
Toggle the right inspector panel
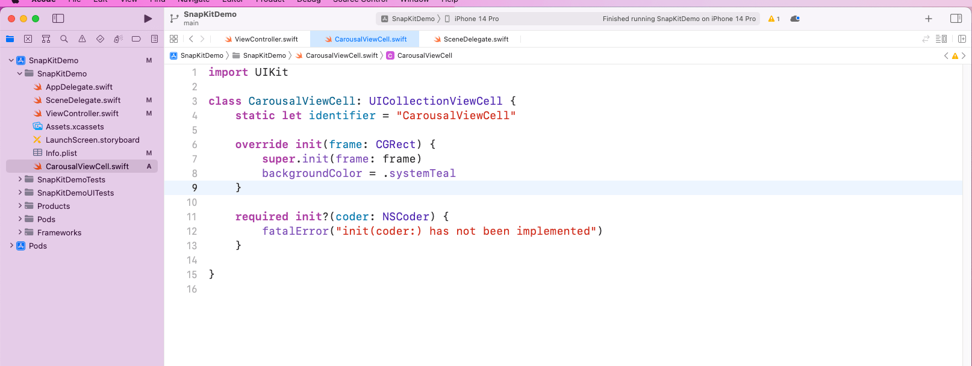point(956,19)
